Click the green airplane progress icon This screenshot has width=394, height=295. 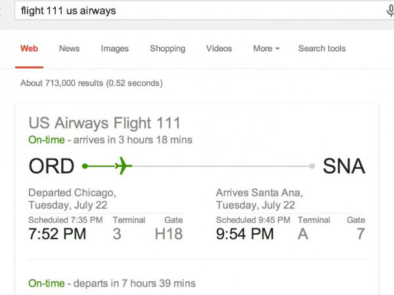tap(123, 167)
